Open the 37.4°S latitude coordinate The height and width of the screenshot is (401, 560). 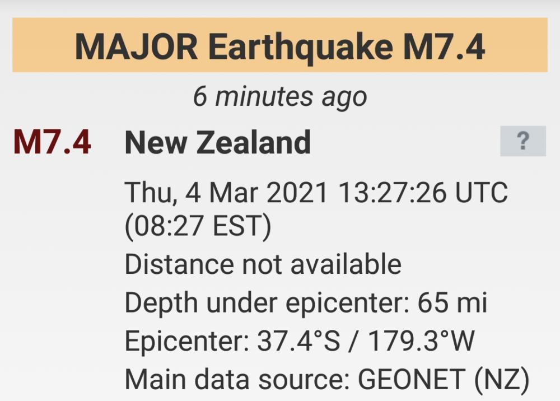(x=298, y=341)
